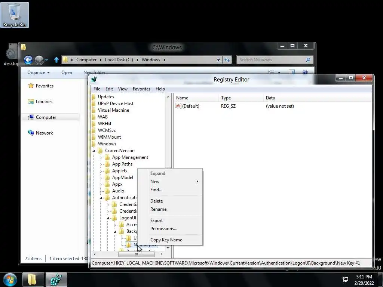Click the clock showing 5:11 PM

click(364, 277)
